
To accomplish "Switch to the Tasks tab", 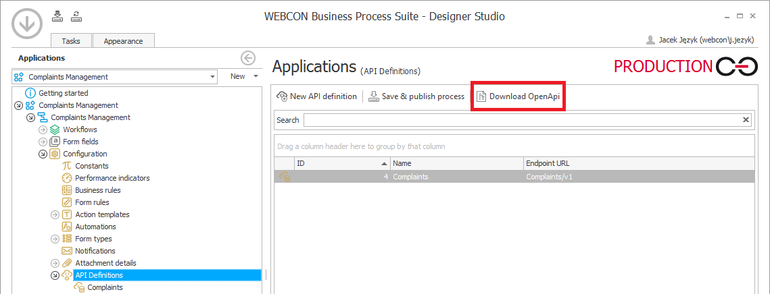I will click(71, 41).
